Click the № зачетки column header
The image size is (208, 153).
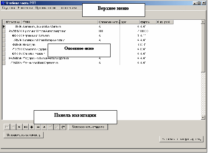coord(14,22)
